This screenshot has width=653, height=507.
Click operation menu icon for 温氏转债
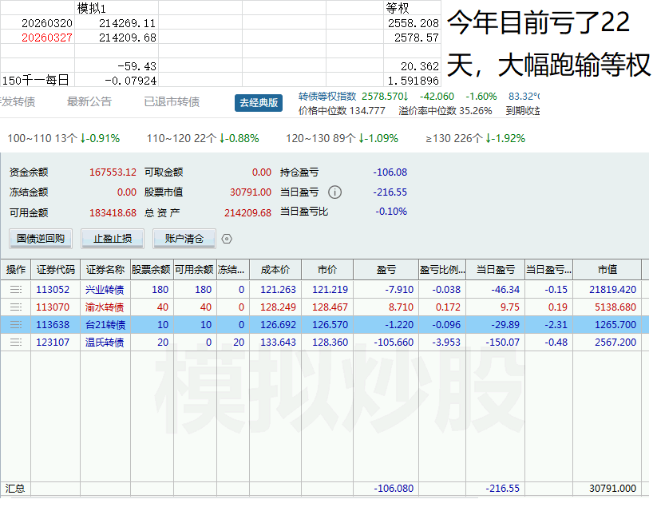click(x=15, y=342)
